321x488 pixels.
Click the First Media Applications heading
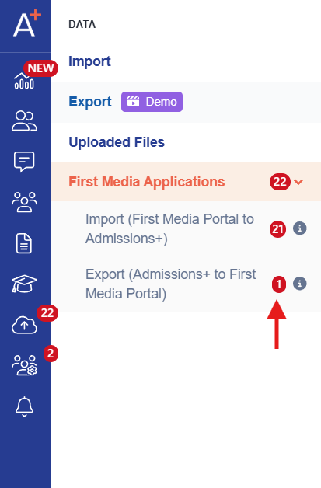(x=147, y=182)
